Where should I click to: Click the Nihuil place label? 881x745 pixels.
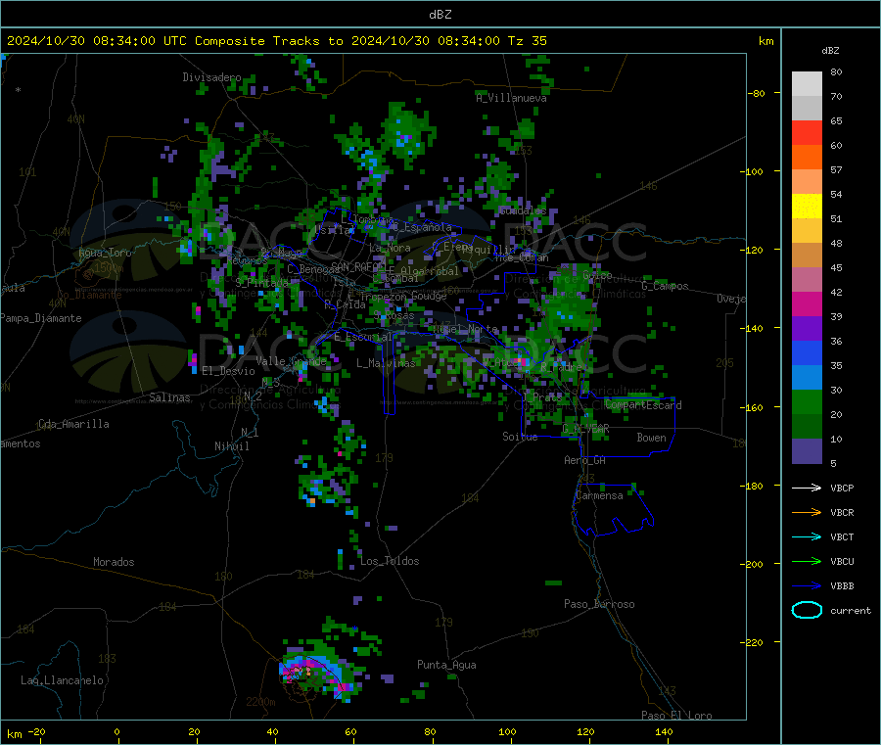tap(231, 446)
